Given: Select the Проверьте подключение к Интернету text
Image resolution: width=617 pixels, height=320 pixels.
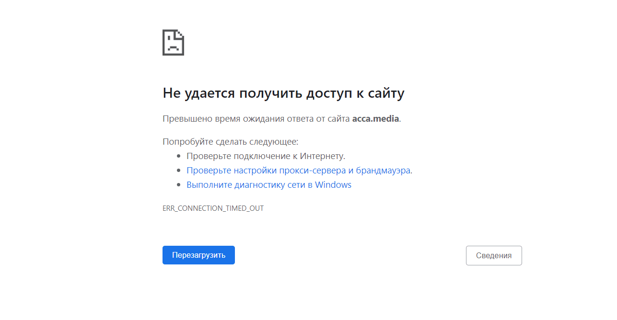Looking at the screenshot, I should (x=266, y=156).
